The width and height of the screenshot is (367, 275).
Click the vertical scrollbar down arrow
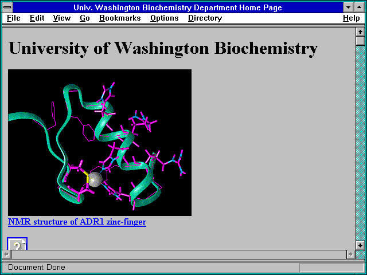tap(360, 246)
